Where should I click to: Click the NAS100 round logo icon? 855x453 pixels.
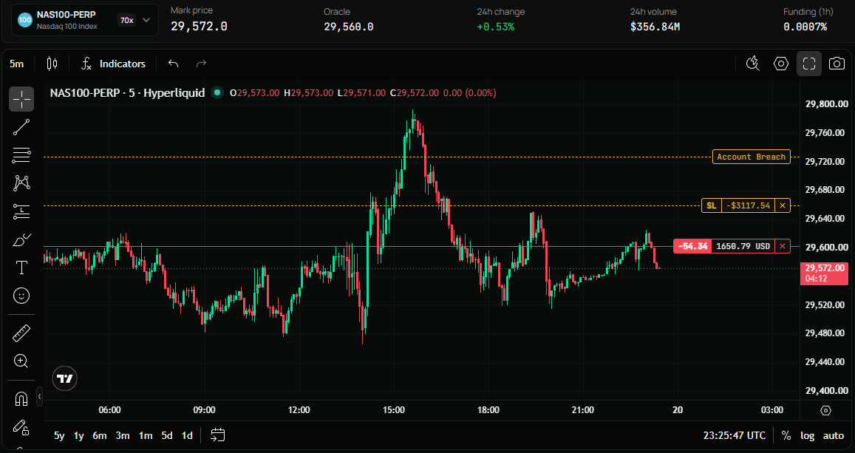point(24,20)
